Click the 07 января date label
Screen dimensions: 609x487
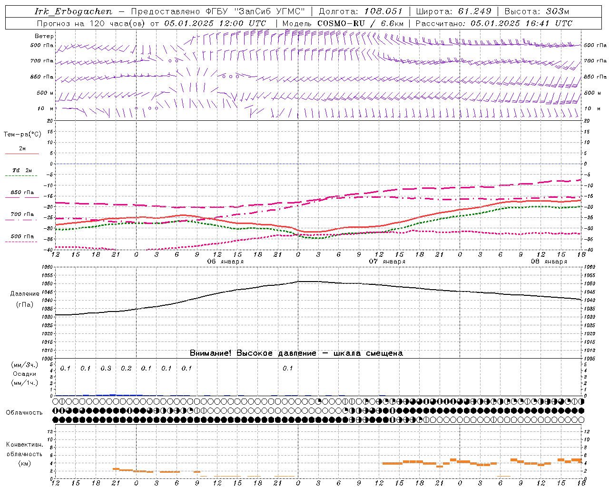click(387, 262)
